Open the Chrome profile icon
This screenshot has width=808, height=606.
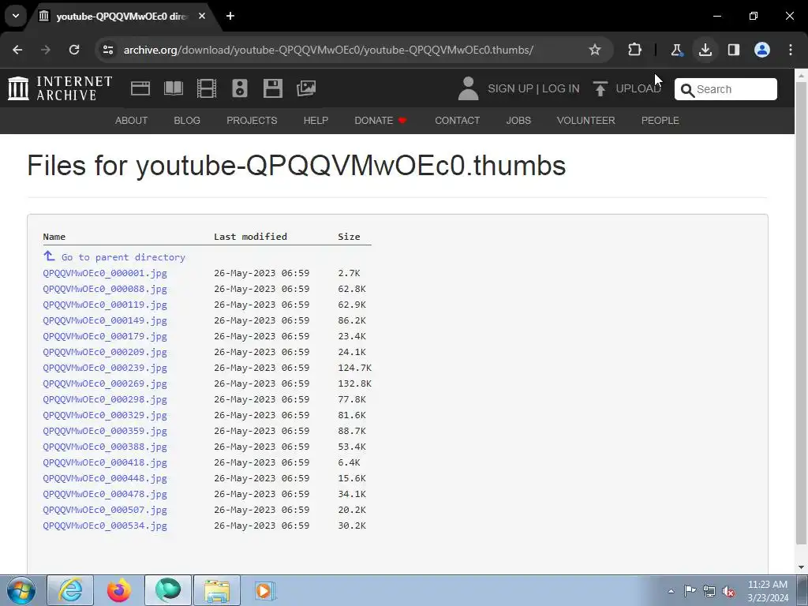(762, 50)
